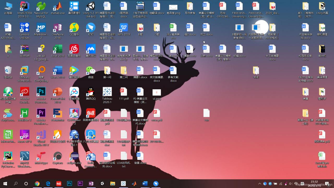Open PowerPoint 2016 desktop shortcut

click(58, 95)
